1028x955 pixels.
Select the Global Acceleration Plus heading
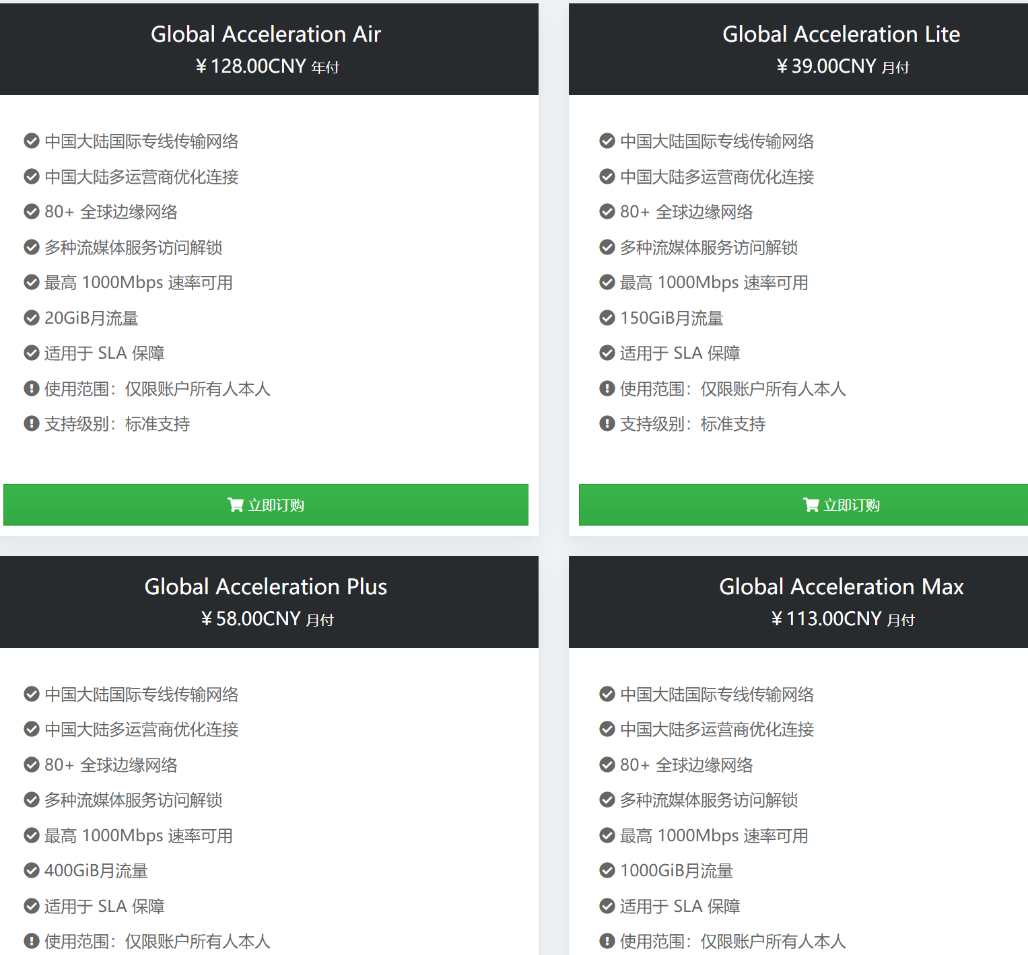coord(266,587)
